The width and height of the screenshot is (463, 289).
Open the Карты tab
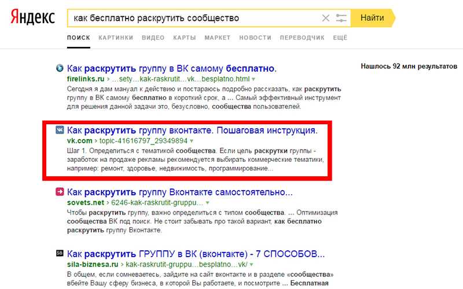click(185, 38)
